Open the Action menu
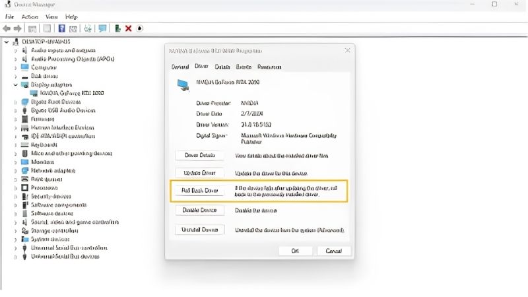Screen dimensions: 528x297 pyautogui.click(x=30, y=17)
